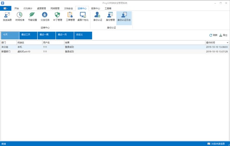This screenshot has height=146, width=230.
Task: Filter logs by 最近三天
Action: pos(28,36)
